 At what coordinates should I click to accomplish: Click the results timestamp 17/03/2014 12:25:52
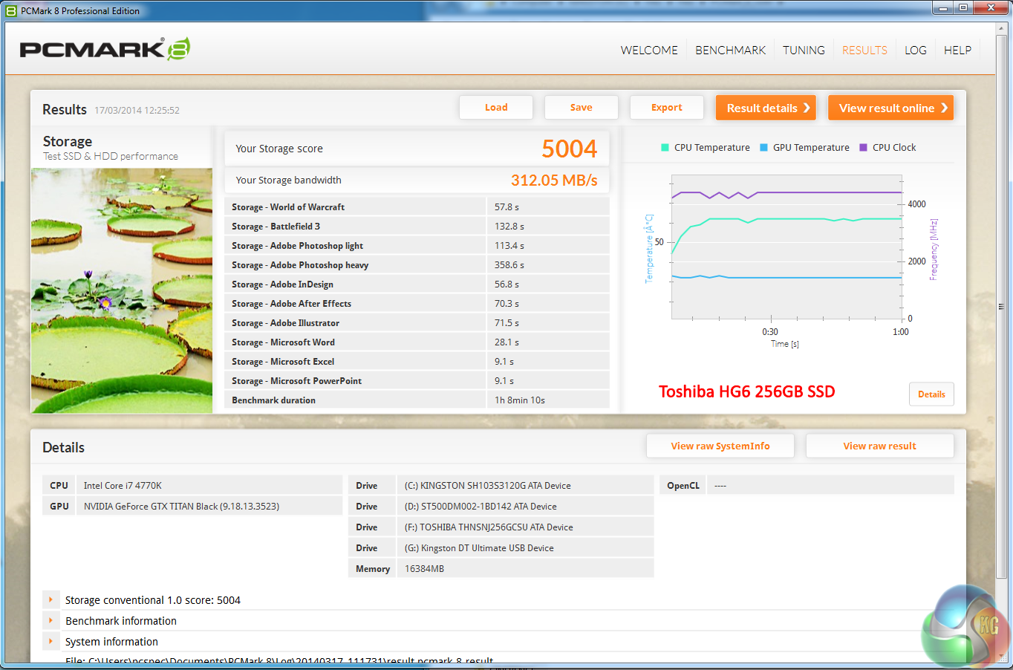[x=137, y=111]
